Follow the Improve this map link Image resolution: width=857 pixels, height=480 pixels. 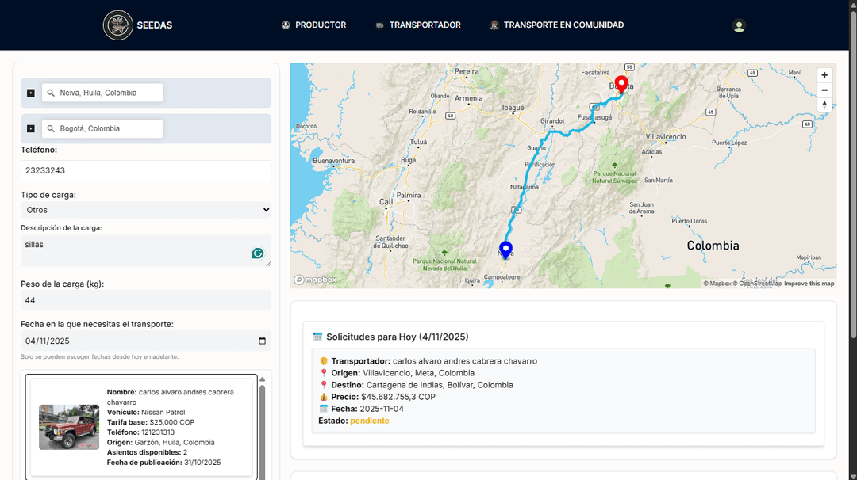click(x=809, y=284)
